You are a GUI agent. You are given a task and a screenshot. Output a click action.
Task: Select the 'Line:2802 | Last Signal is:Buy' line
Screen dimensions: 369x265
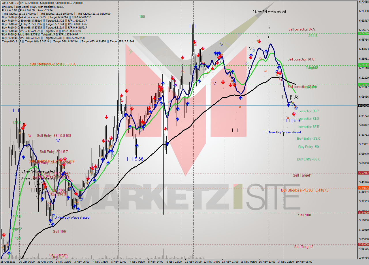tap(33, 7)
